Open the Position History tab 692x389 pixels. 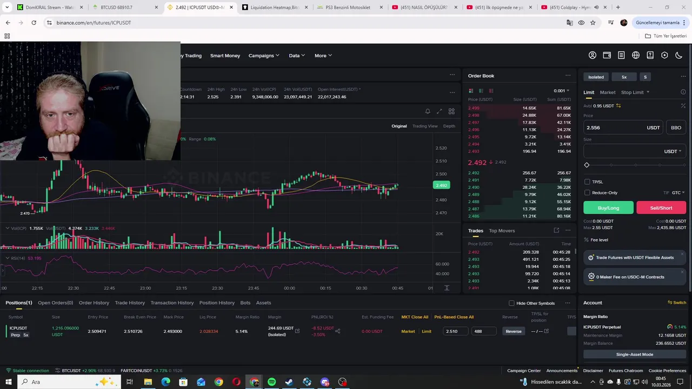click(217, 303)
